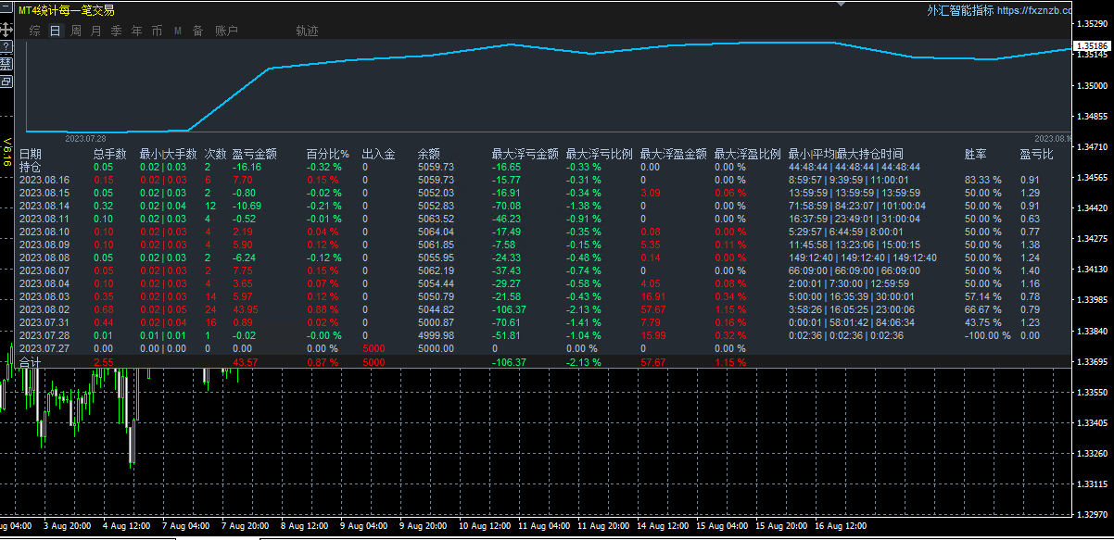Image resolution: width=1114 pixels, height=540 pixels.
Task: Click the 最大浮盈比例 column header
Action: [747, 154]
